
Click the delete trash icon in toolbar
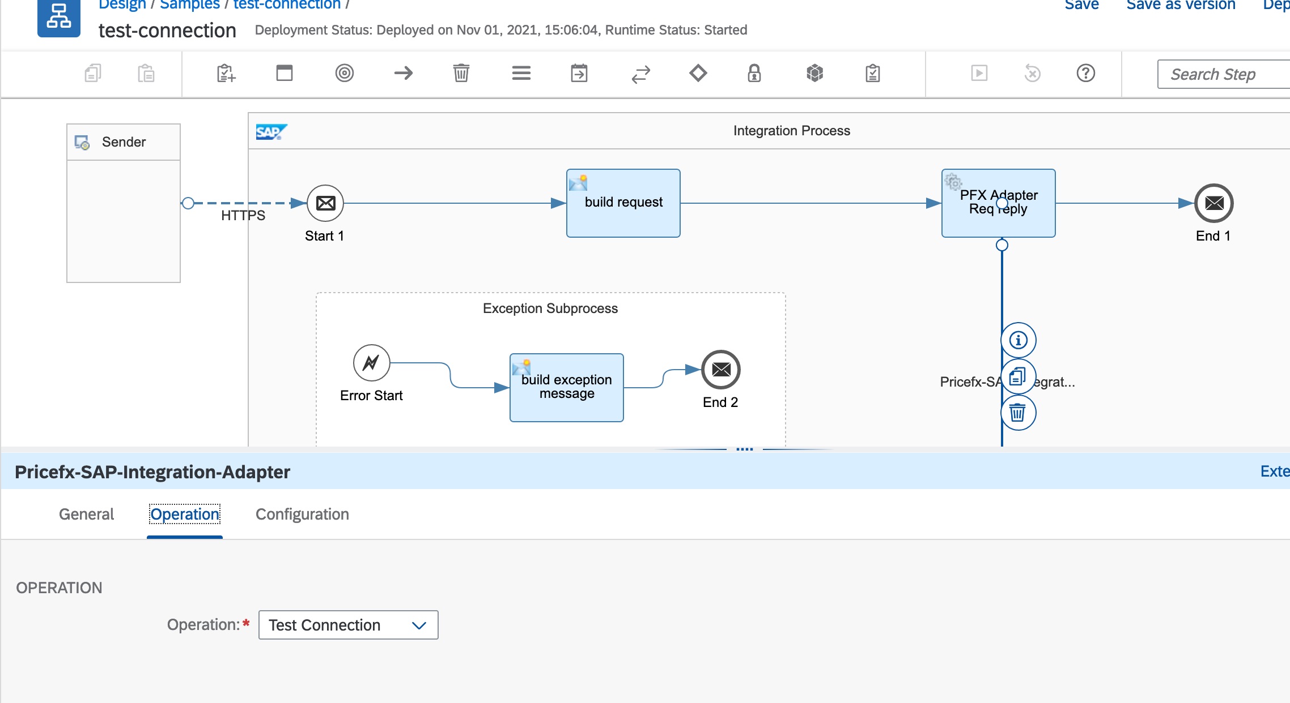pyautogui.click(x=461, y=74)
